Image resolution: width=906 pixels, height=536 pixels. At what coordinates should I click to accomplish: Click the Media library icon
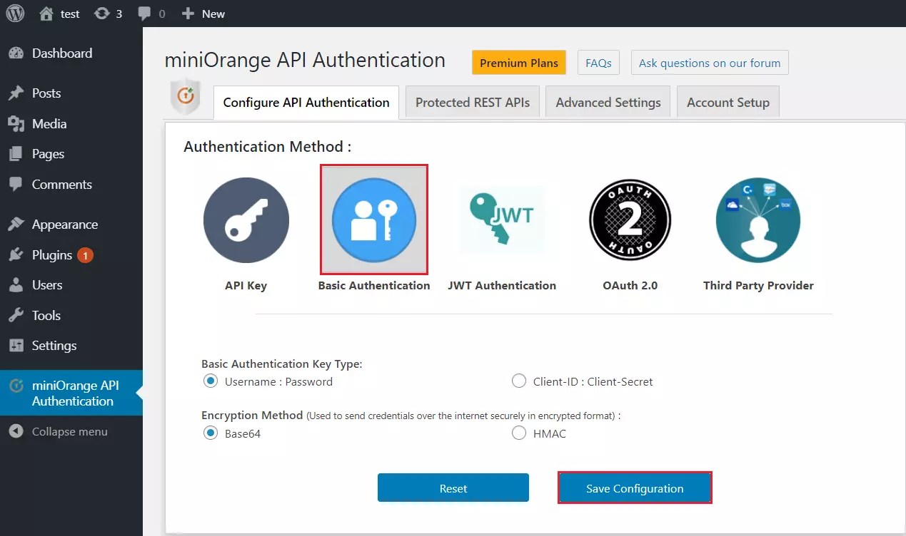tap(16, 124)
